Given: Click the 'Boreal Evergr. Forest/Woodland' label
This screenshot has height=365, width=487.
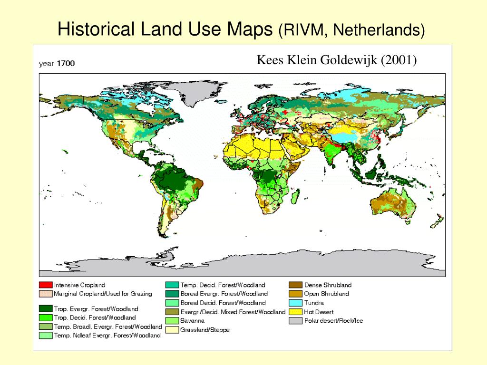Looking at the screenshot, I should pos(224,294).
